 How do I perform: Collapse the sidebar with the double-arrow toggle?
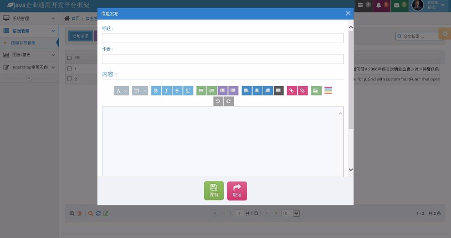(29, 78)
